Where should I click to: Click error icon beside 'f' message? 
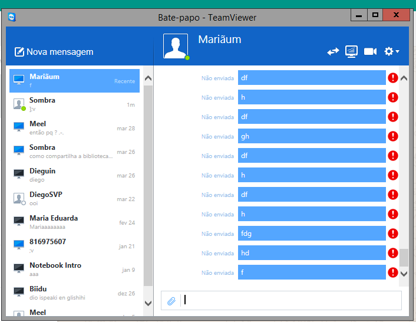click(392, 272)
